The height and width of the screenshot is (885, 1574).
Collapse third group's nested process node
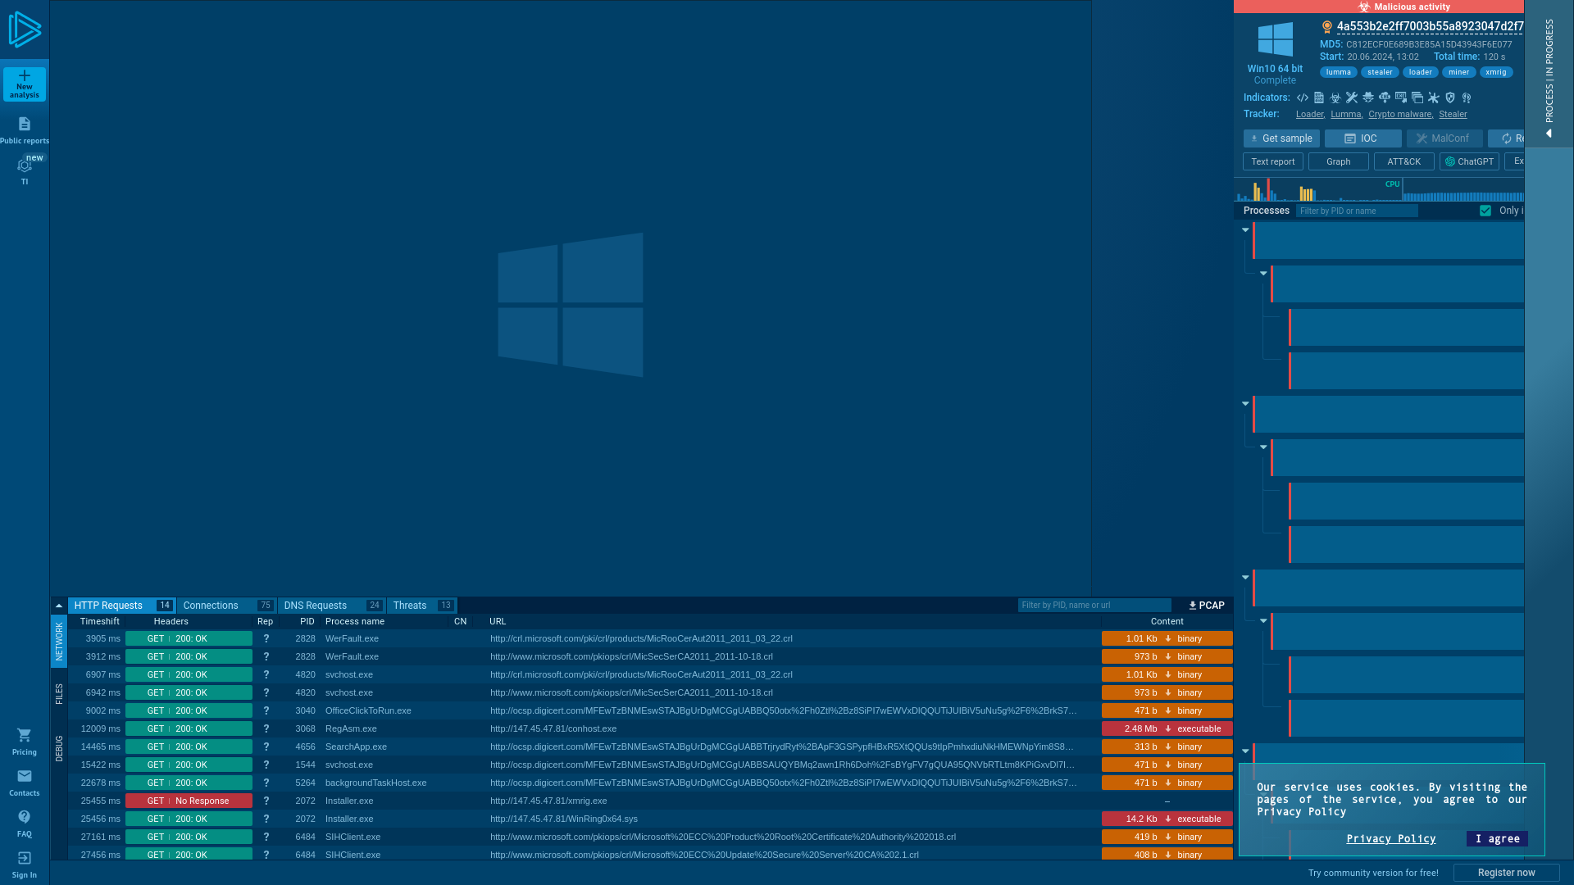coord(1263,621)
